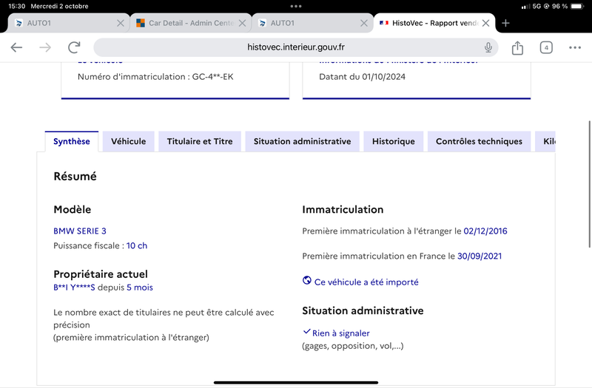Select the Synthèse tab
The width and height of the screenshot is (592, 388).
[x=71, y=141]
